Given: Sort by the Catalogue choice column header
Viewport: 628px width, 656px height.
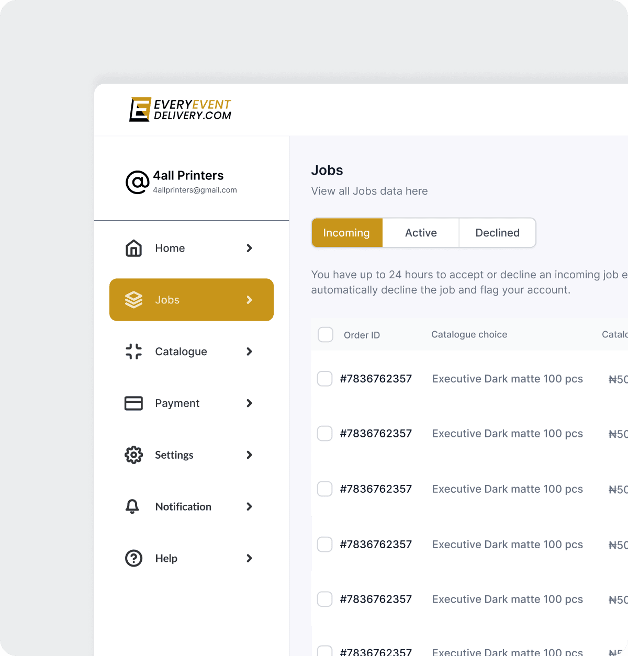Looking at the screenshot, I should (x=469, y=335).
